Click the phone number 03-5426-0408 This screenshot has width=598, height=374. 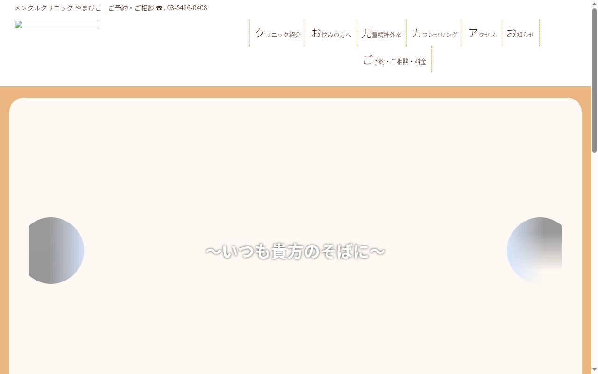187,8
